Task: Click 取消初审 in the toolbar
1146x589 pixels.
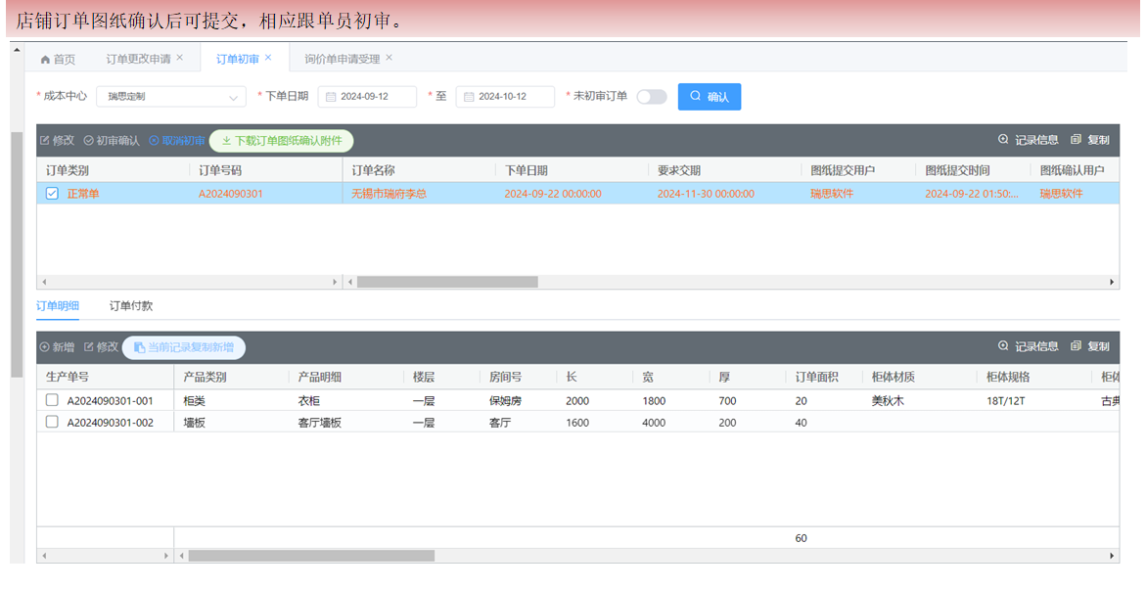Action: pos(177,140)
